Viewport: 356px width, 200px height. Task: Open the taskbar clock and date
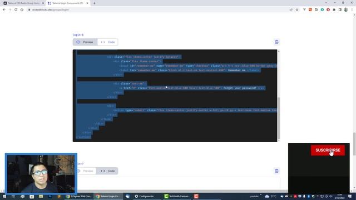point(340,196)
